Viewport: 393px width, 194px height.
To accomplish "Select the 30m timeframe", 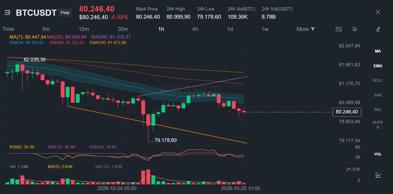I will click(x=123, y=29).
